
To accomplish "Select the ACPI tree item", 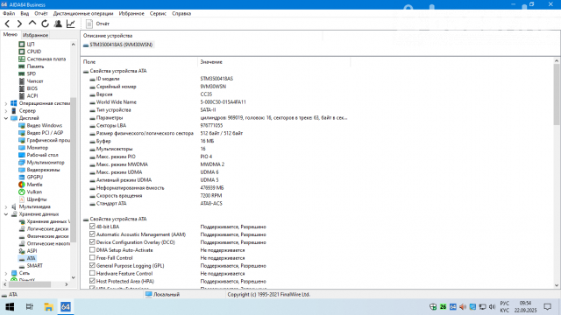I will [32, 95].
